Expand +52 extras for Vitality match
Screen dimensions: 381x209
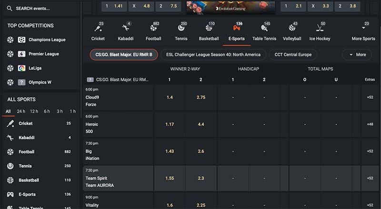pyautogui.click(x=370, y=205)
